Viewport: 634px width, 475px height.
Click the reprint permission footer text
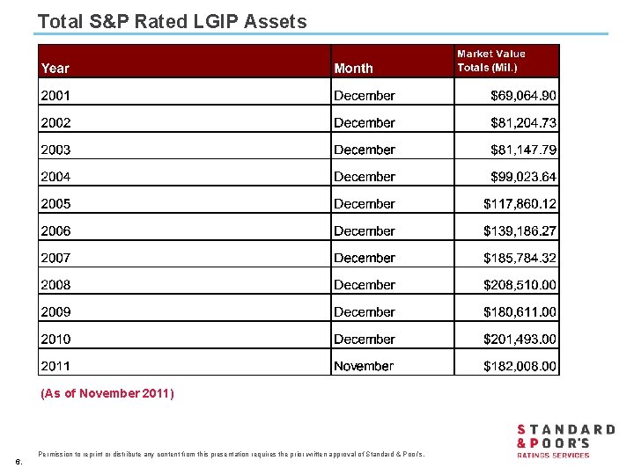coord(232,455)
